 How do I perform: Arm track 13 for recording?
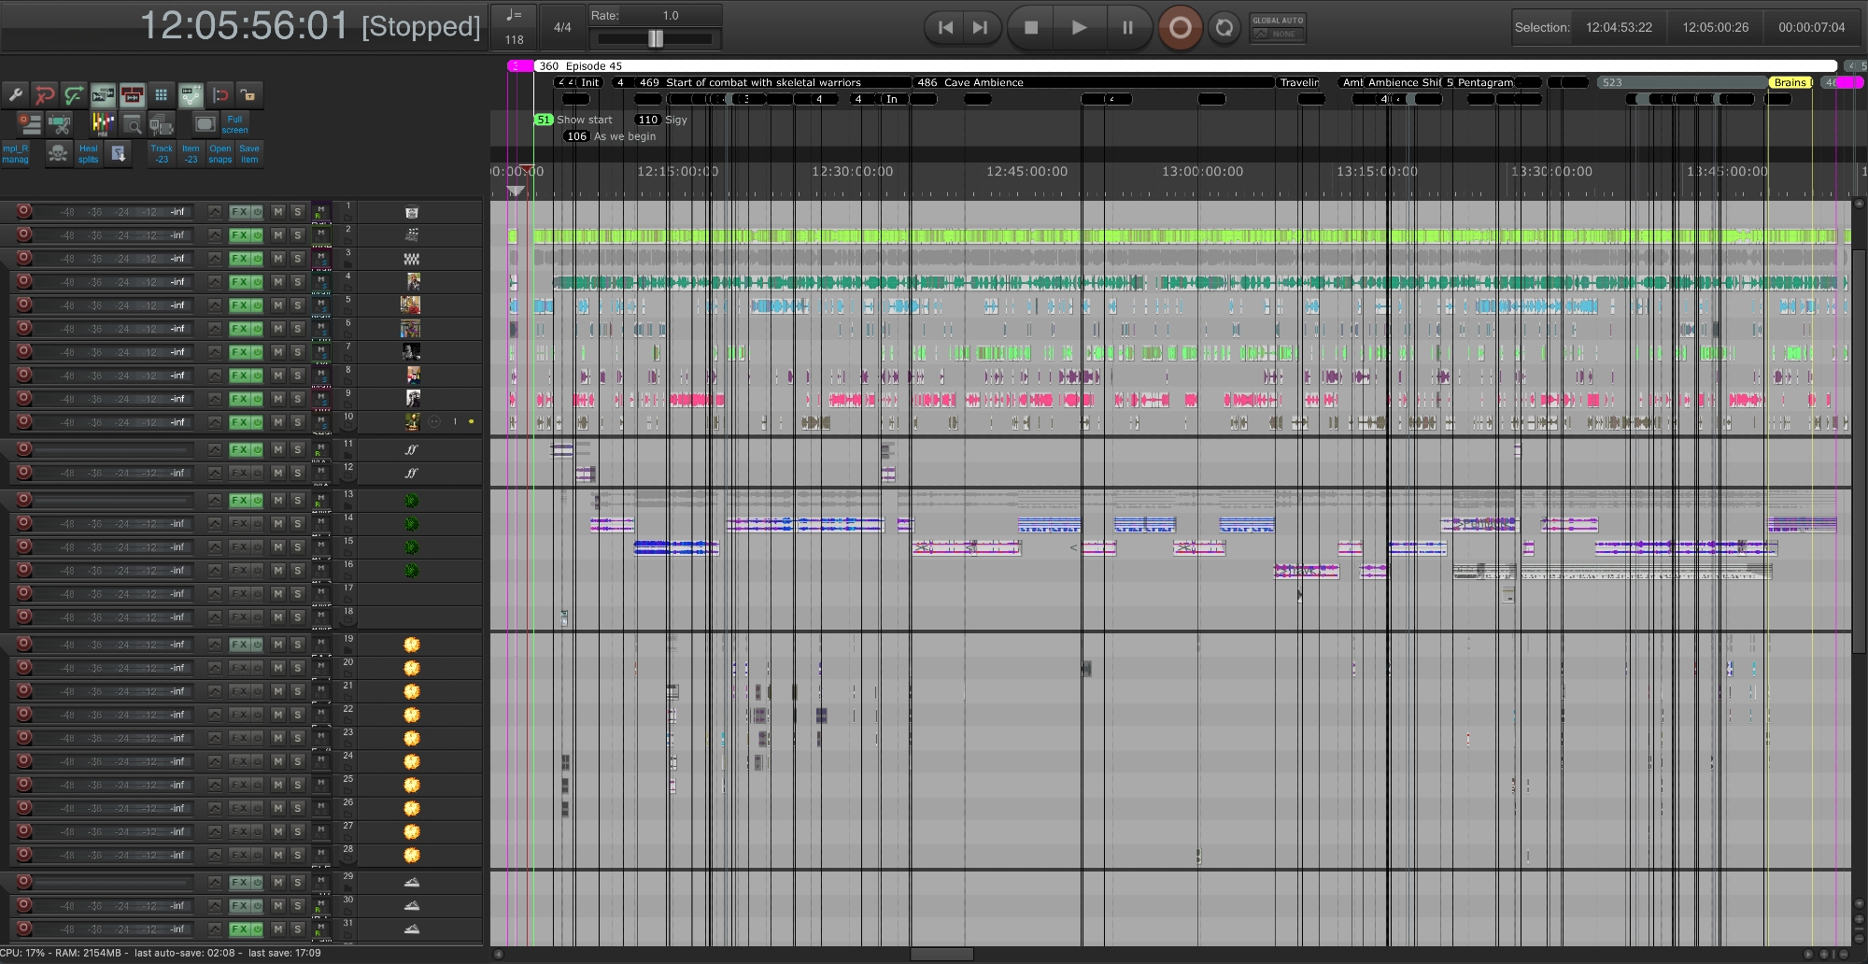click(x=24, y=500)
